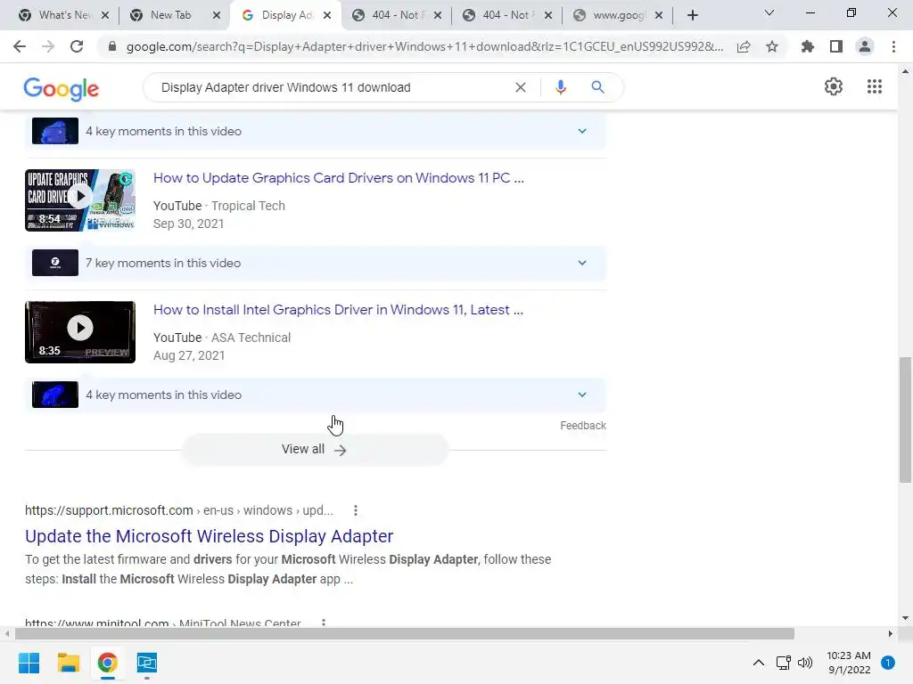Switch to the New Tab tab
The image size is (913, 684).
(x=170, y=15)
